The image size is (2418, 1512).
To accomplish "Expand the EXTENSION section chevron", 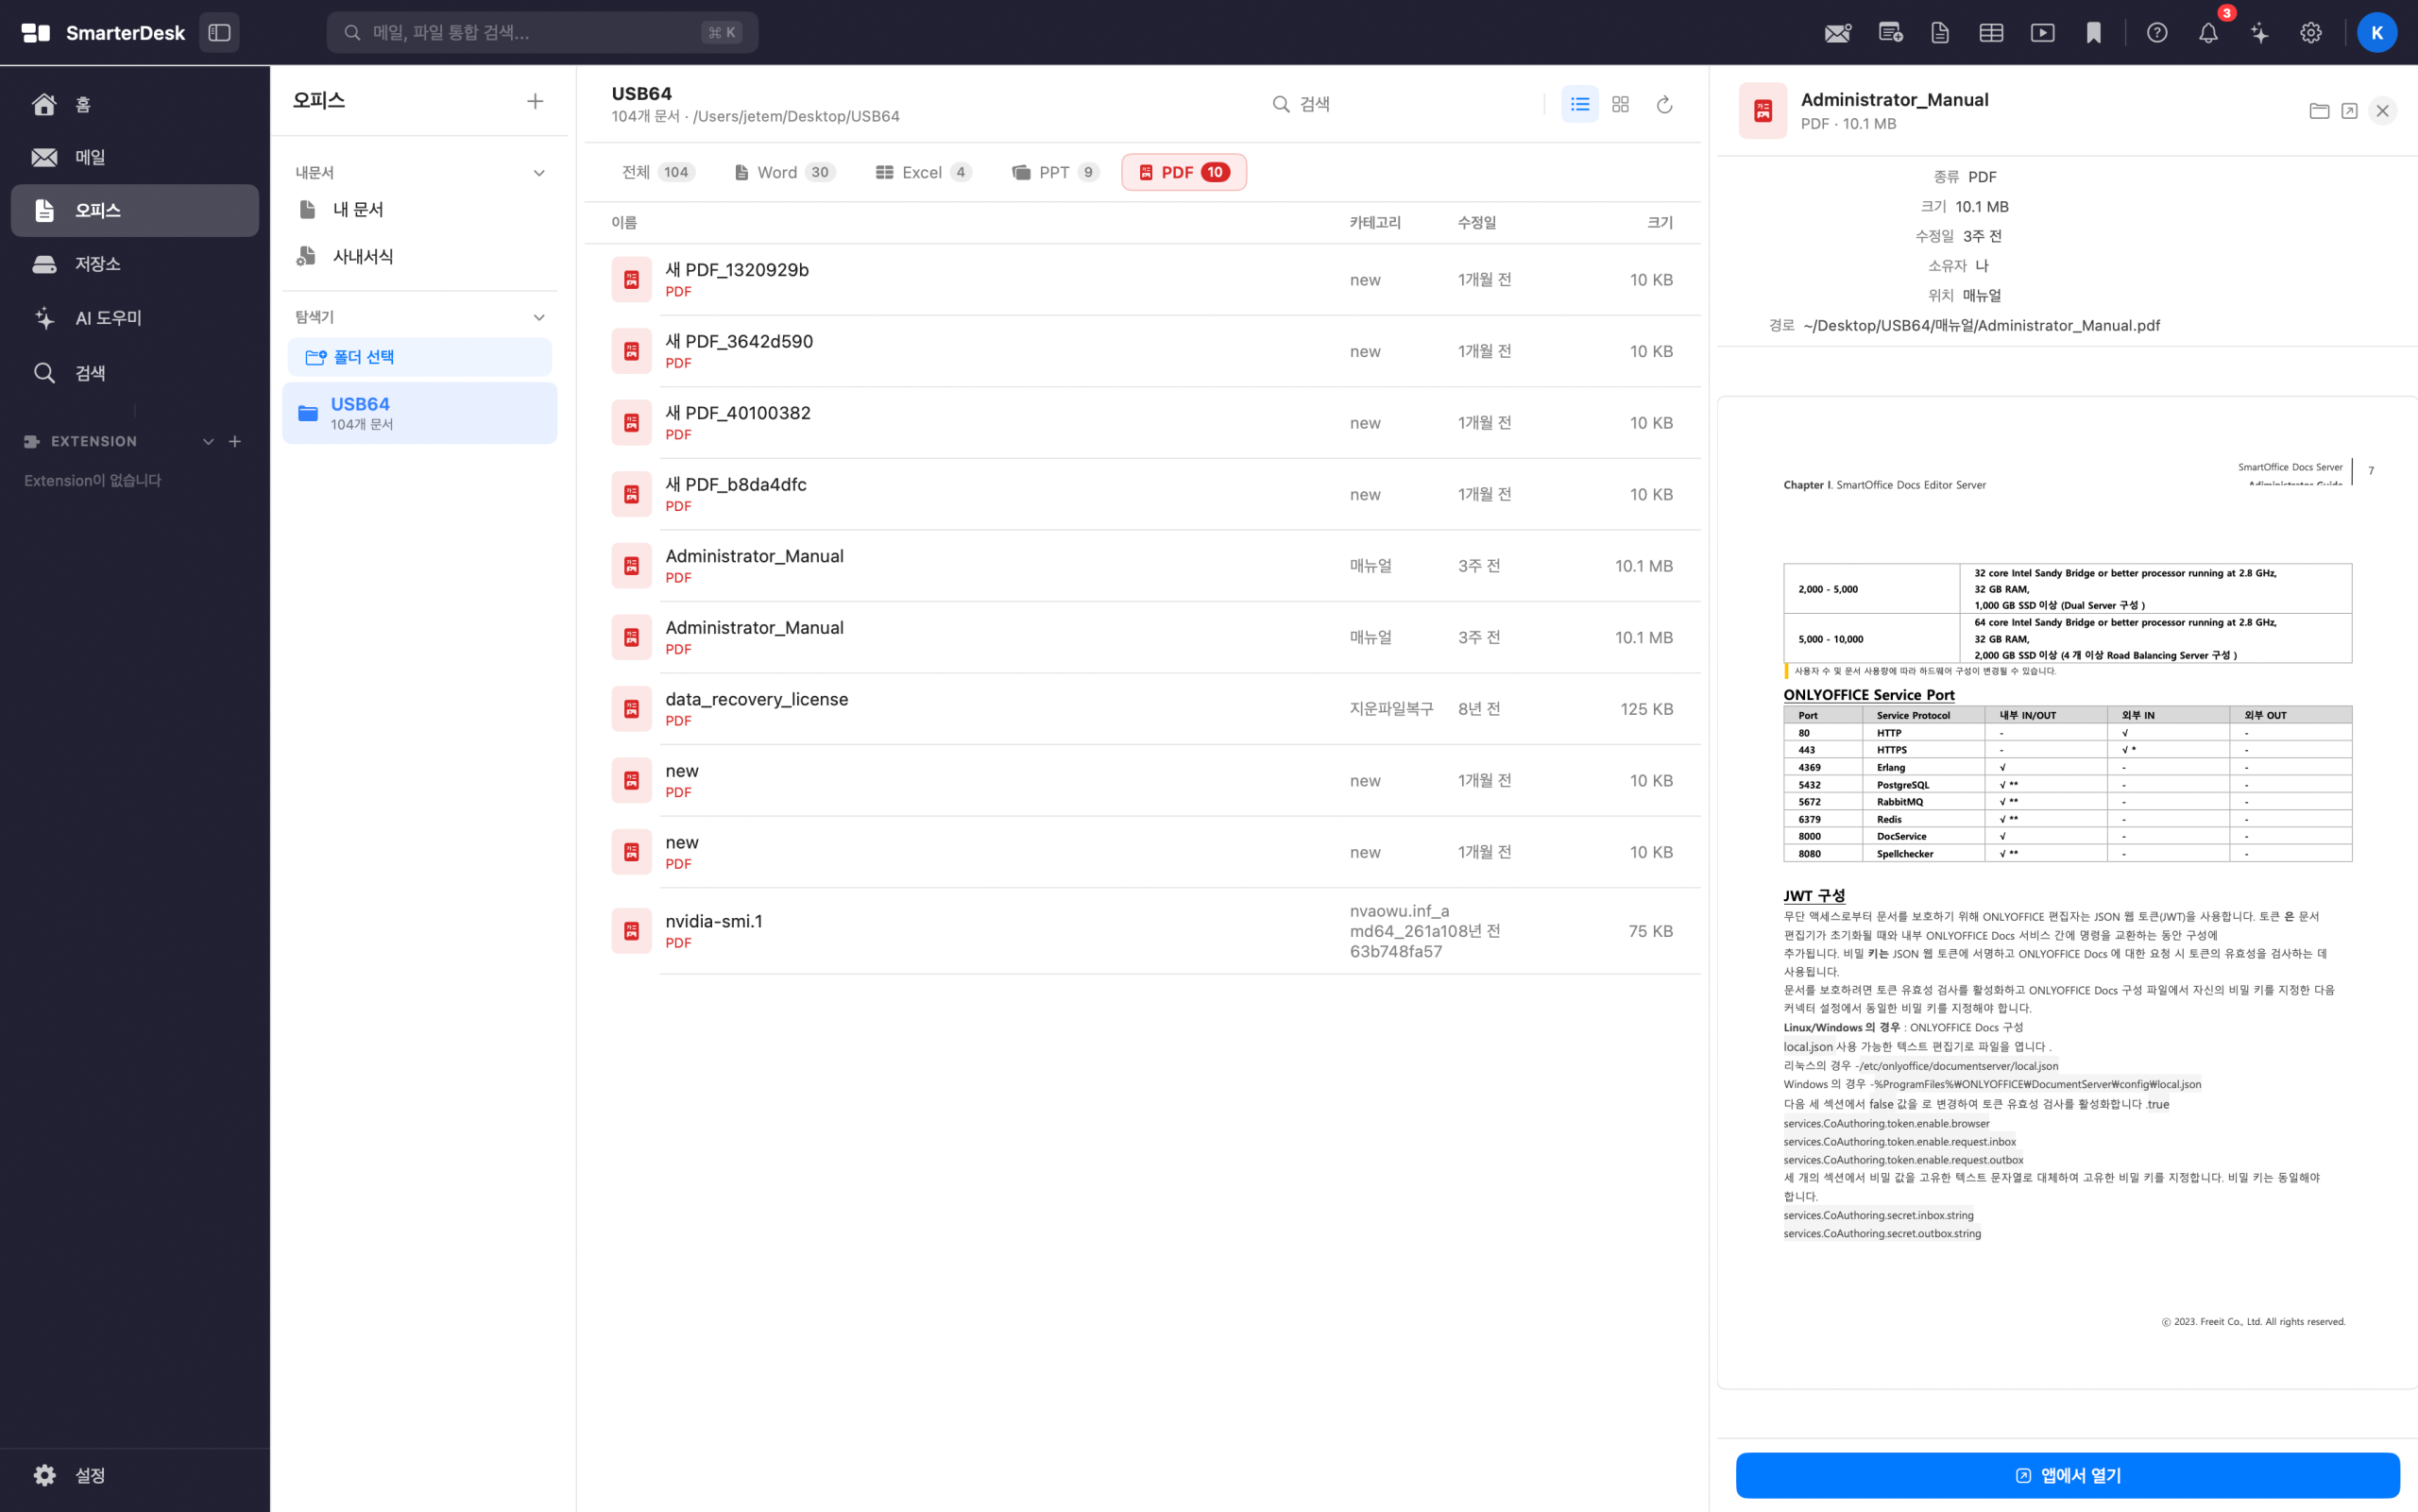I will pos(208,441).
